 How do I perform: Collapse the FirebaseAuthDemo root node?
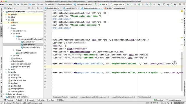[4, 12]
